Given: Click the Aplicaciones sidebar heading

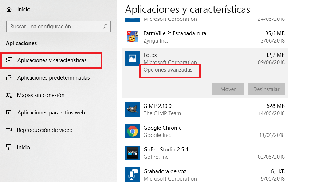Looking at the screenshot, I should click(21, 43).
